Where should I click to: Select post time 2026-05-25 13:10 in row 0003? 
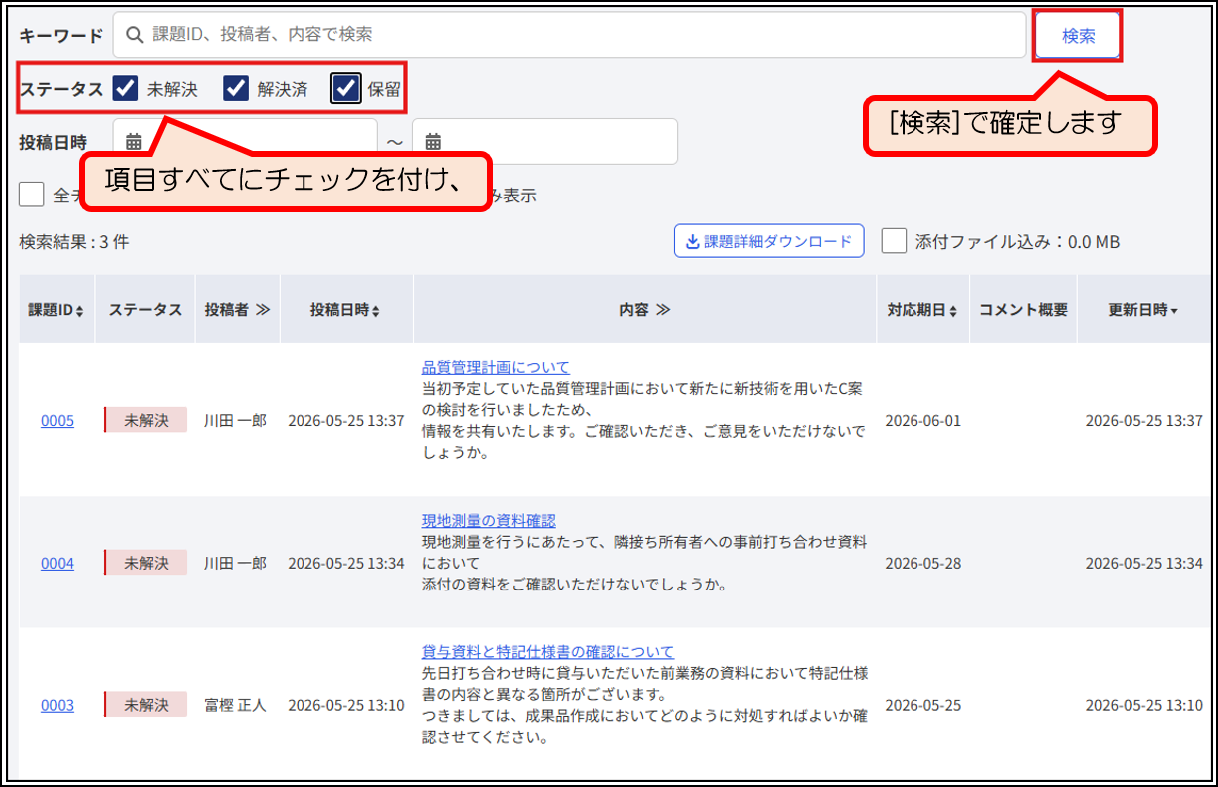tap(346, 705)
